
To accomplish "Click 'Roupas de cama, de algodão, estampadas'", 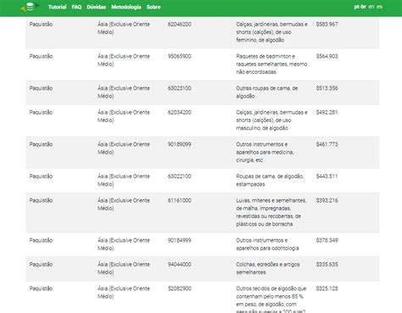I will coord(270,180).
